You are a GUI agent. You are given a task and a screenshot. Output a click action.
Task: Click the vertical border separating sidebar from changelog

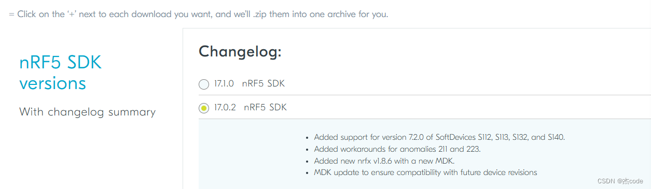click(x=183, y=109)
